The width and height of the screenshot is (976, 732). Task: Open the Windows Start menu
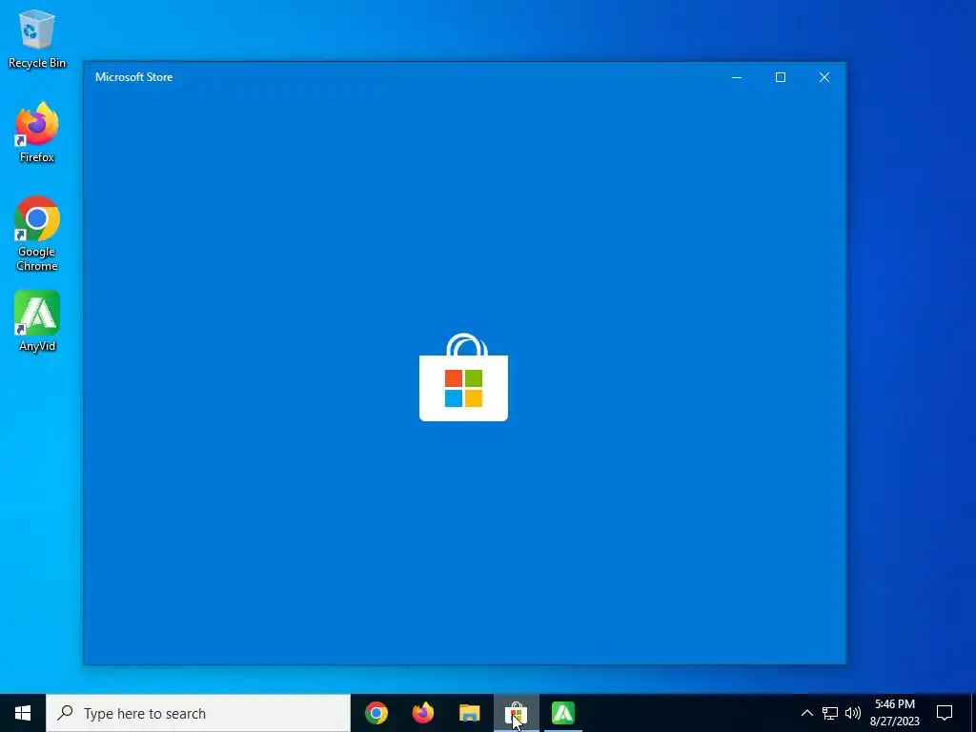(23, 713)
